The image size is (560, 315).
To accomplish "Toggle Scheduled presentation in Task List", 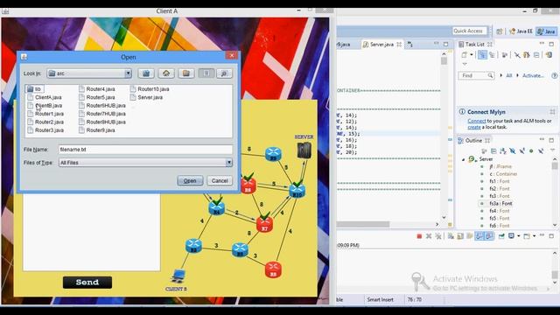I will coord(492,55).
